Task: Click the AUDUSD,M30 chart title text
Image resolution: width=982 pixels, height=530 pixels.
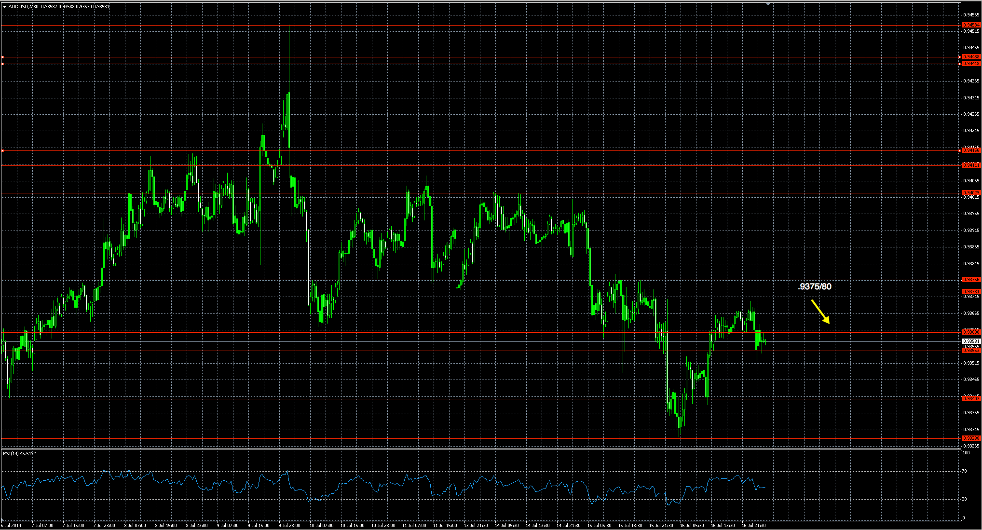Action: tap(24, 7)
